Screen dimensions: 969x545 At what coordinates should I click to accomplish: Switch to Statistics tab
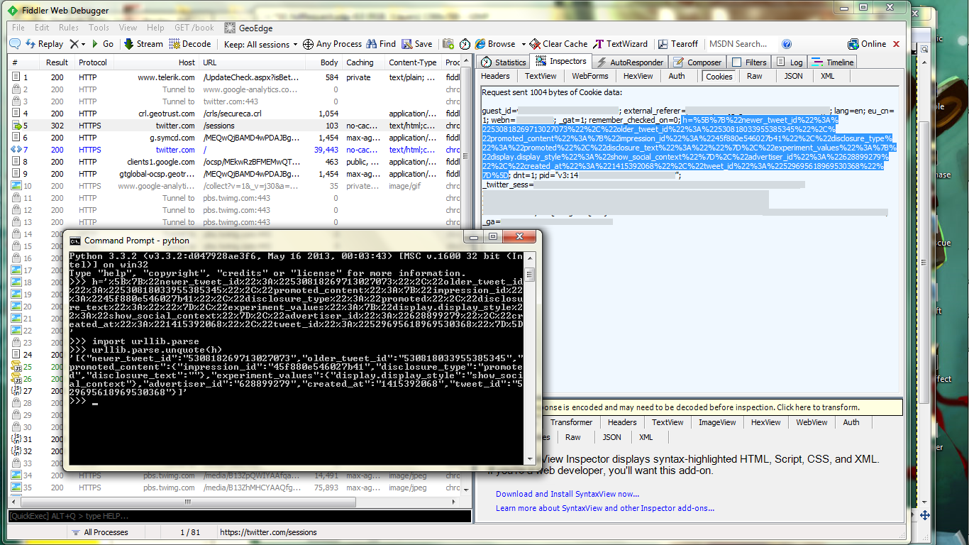504,62
